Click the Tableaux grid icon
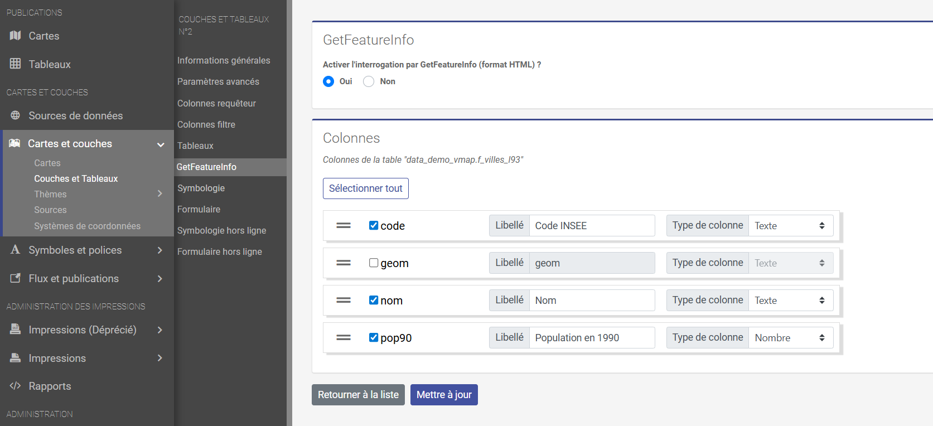933x426 pixels. pos(15,64)
